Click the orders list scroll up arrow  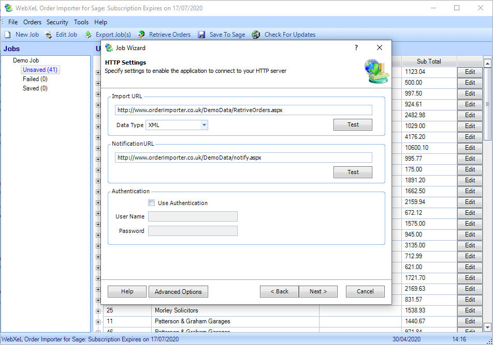[487, 64]
